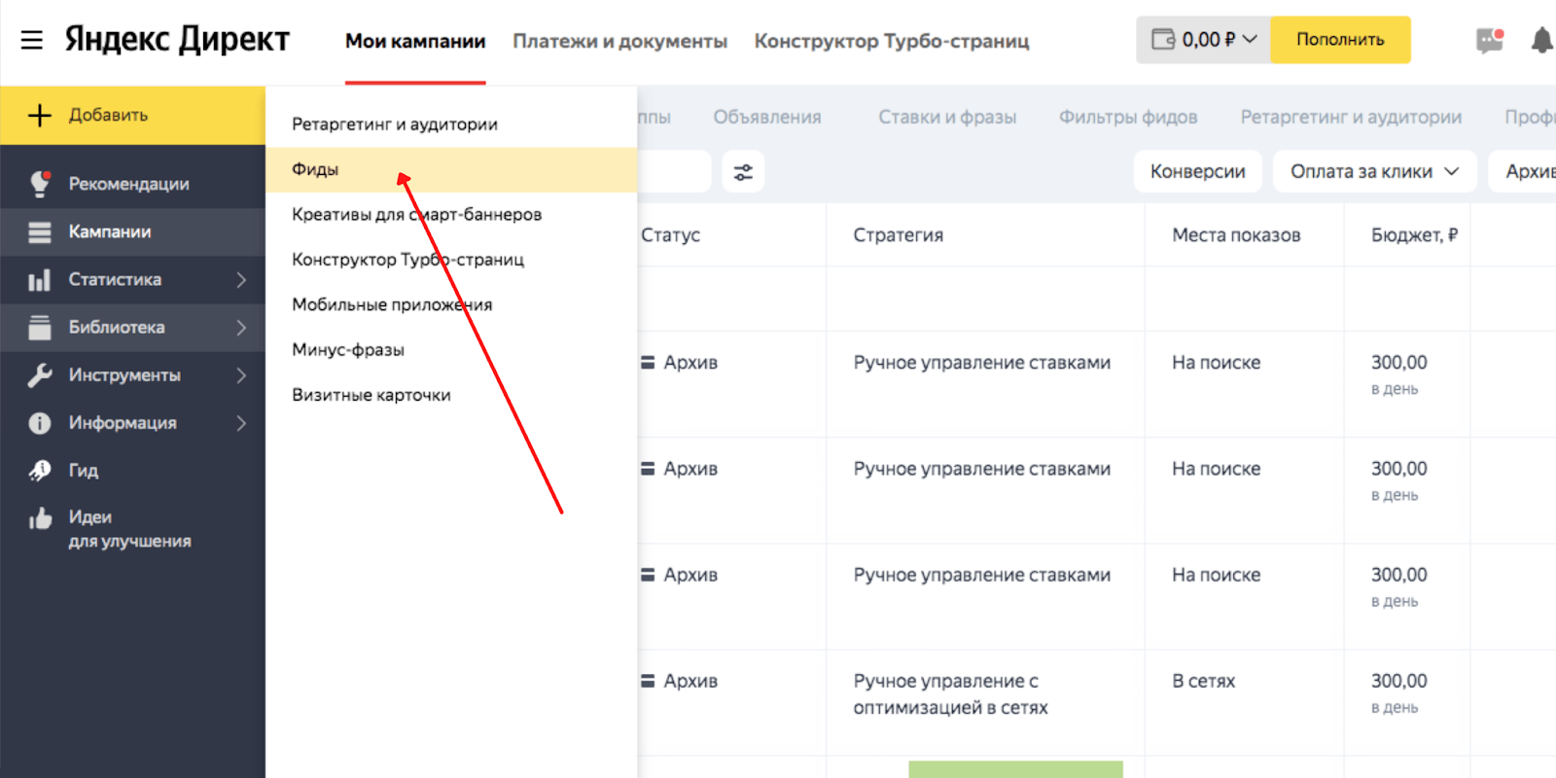Select Фиды in the library submenu
The height and width of the screenshot is (778, 1556).
pyautogui.click(x=316, y=169)
